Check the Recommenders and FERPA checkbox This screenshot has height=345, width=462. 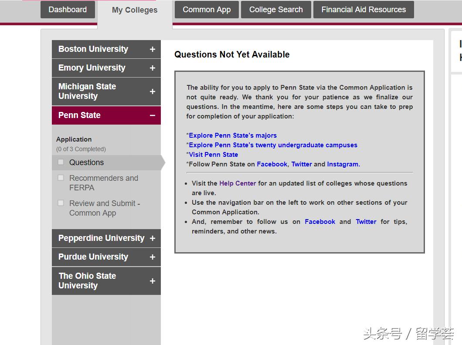61,178
